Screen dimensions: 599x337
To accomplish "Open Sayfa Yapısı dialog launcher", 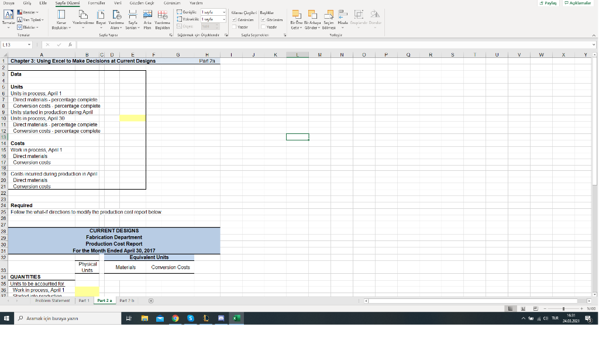I will pyautogui.click(x=171, y=35).
